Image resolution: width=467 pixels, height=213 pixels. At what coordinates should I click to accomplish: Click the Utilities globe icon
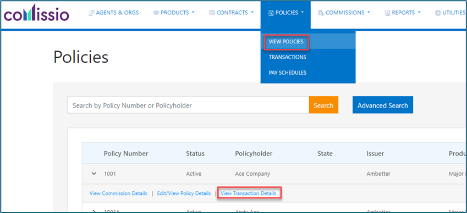pos(438,13)
